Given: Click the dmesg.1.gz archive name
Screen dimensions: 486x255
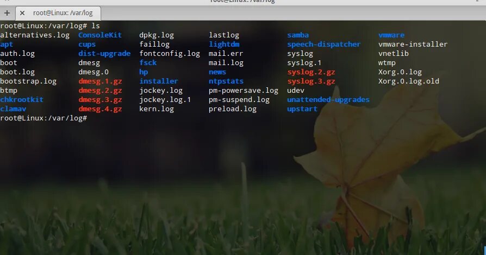Looking at the screenshot, I should click(x=100, y=81).
